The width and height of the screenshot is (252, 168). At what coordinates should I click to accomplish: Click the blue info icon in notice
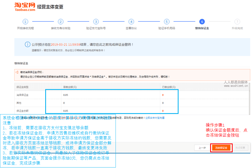click(27, 44)
